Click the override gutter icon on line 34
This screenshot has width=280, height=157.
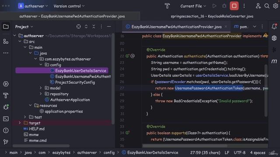(127, 133)
